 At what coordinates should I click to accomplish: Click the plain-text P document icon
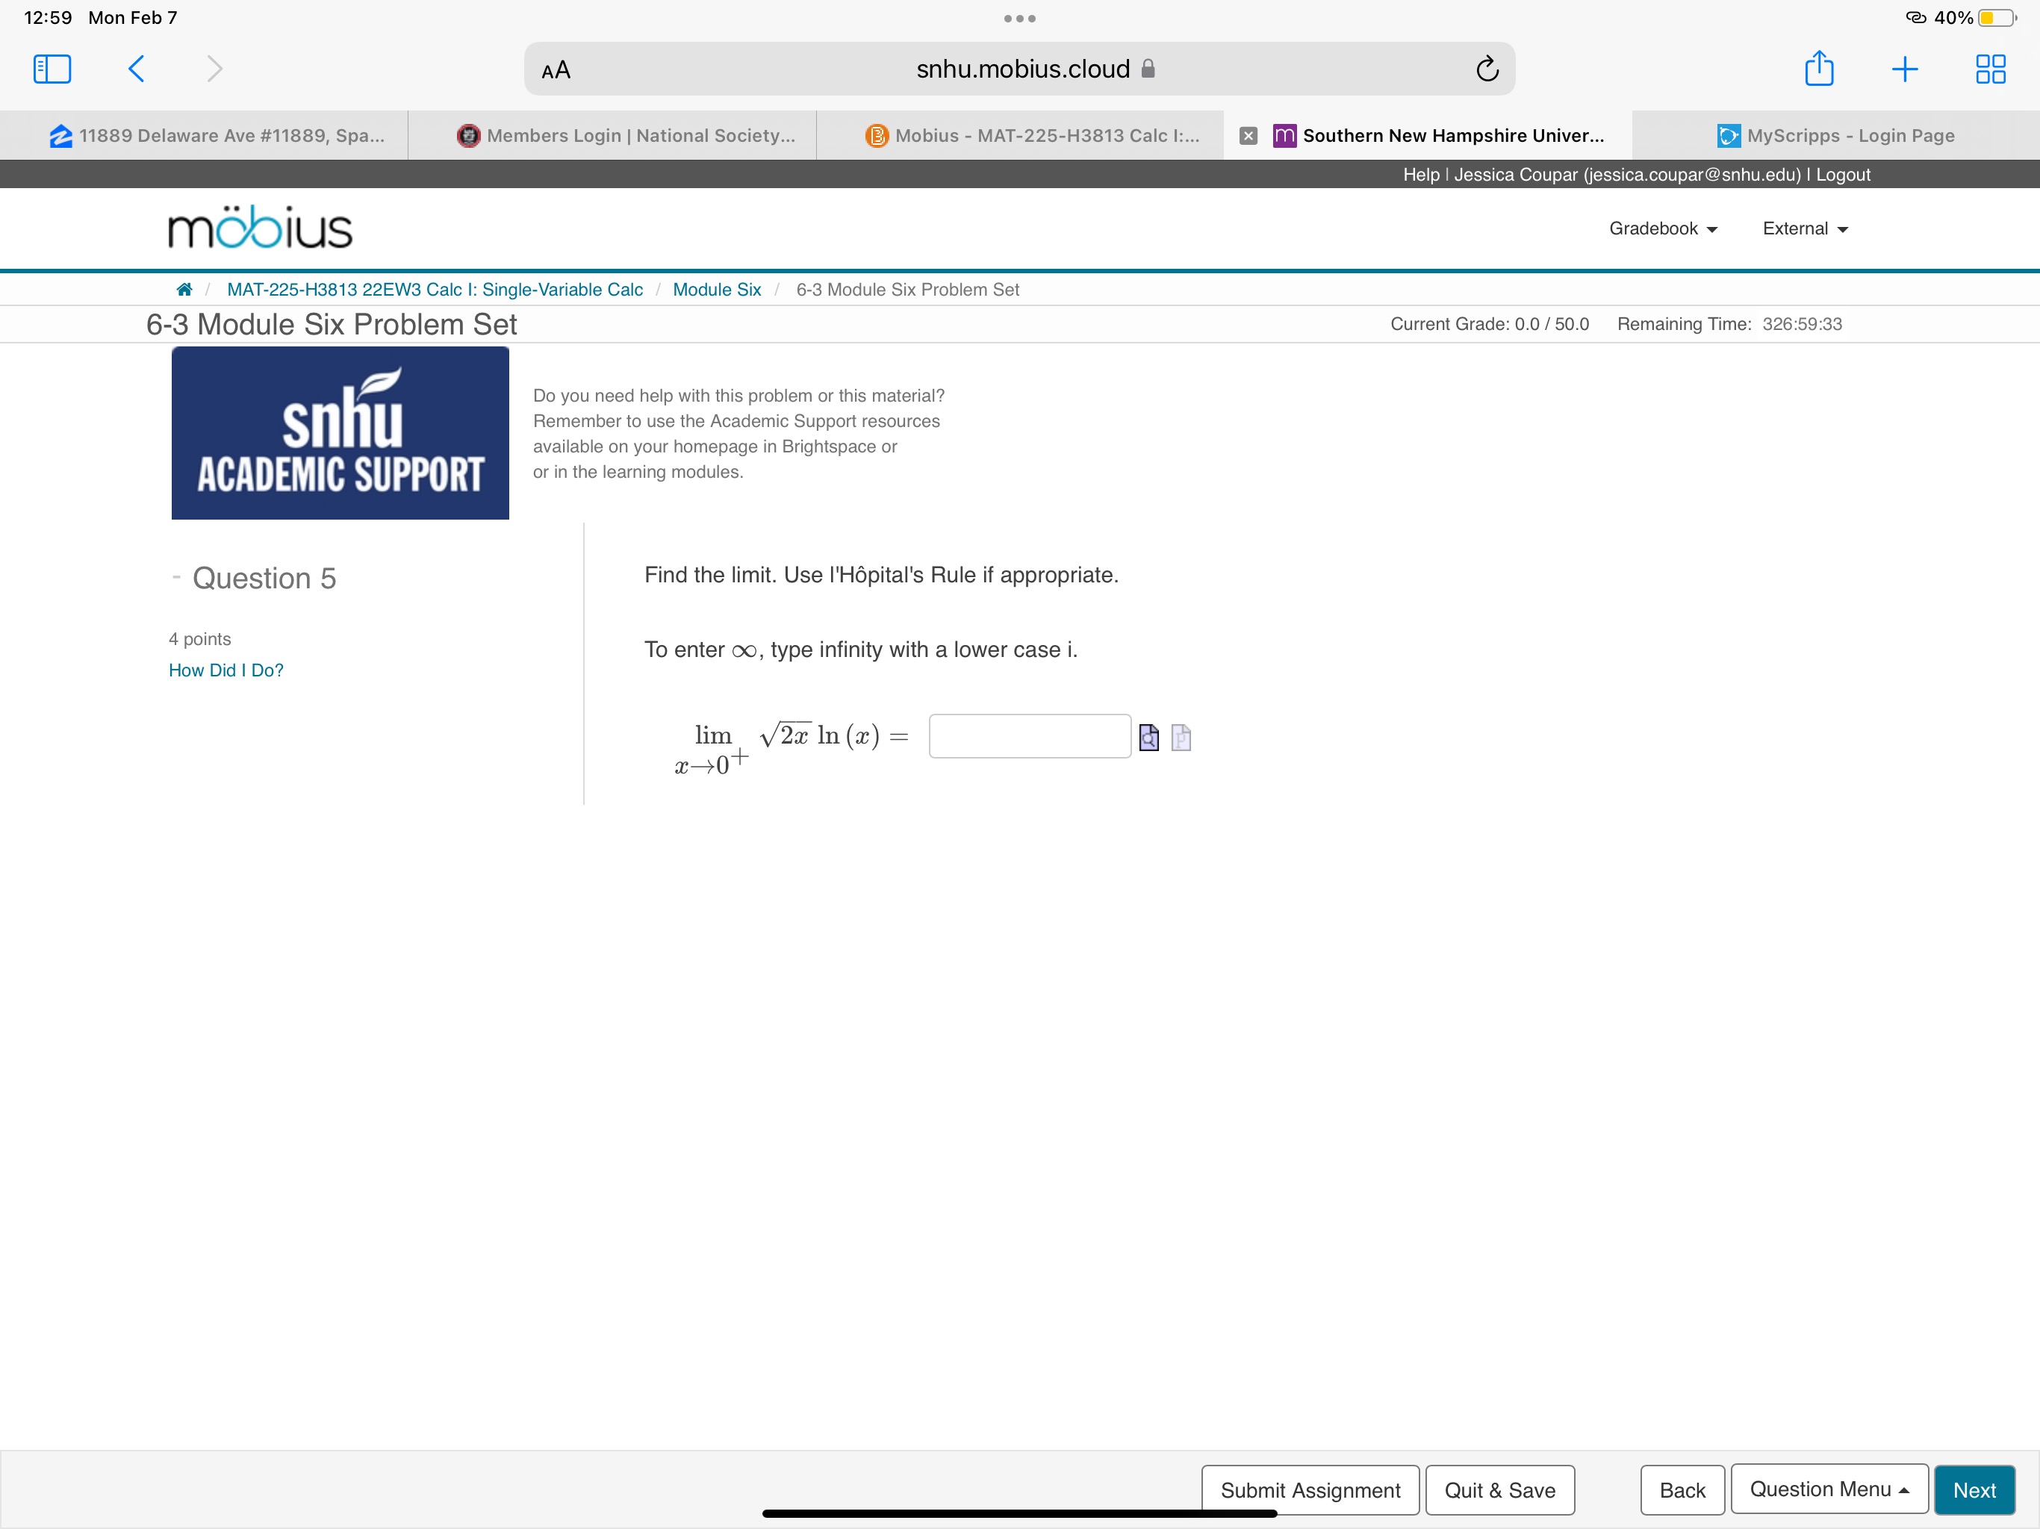pyautogui.click(x=1181, y=737)
